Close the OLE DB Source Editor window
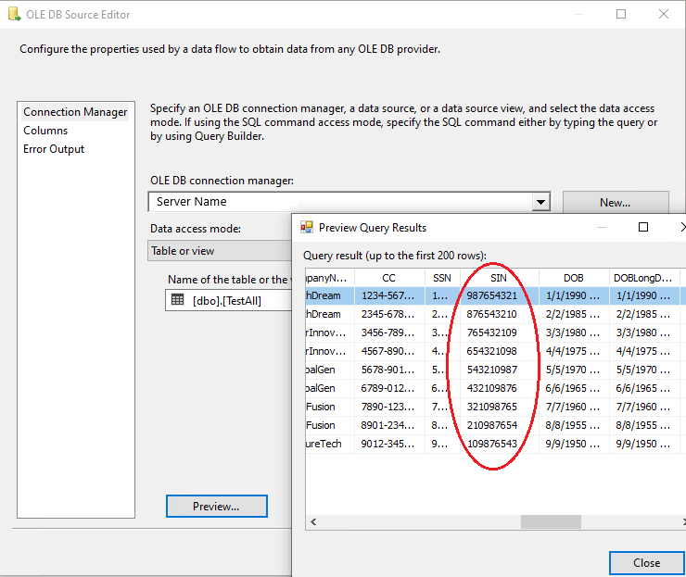686x577 pixels. click(x=664, y=15)
